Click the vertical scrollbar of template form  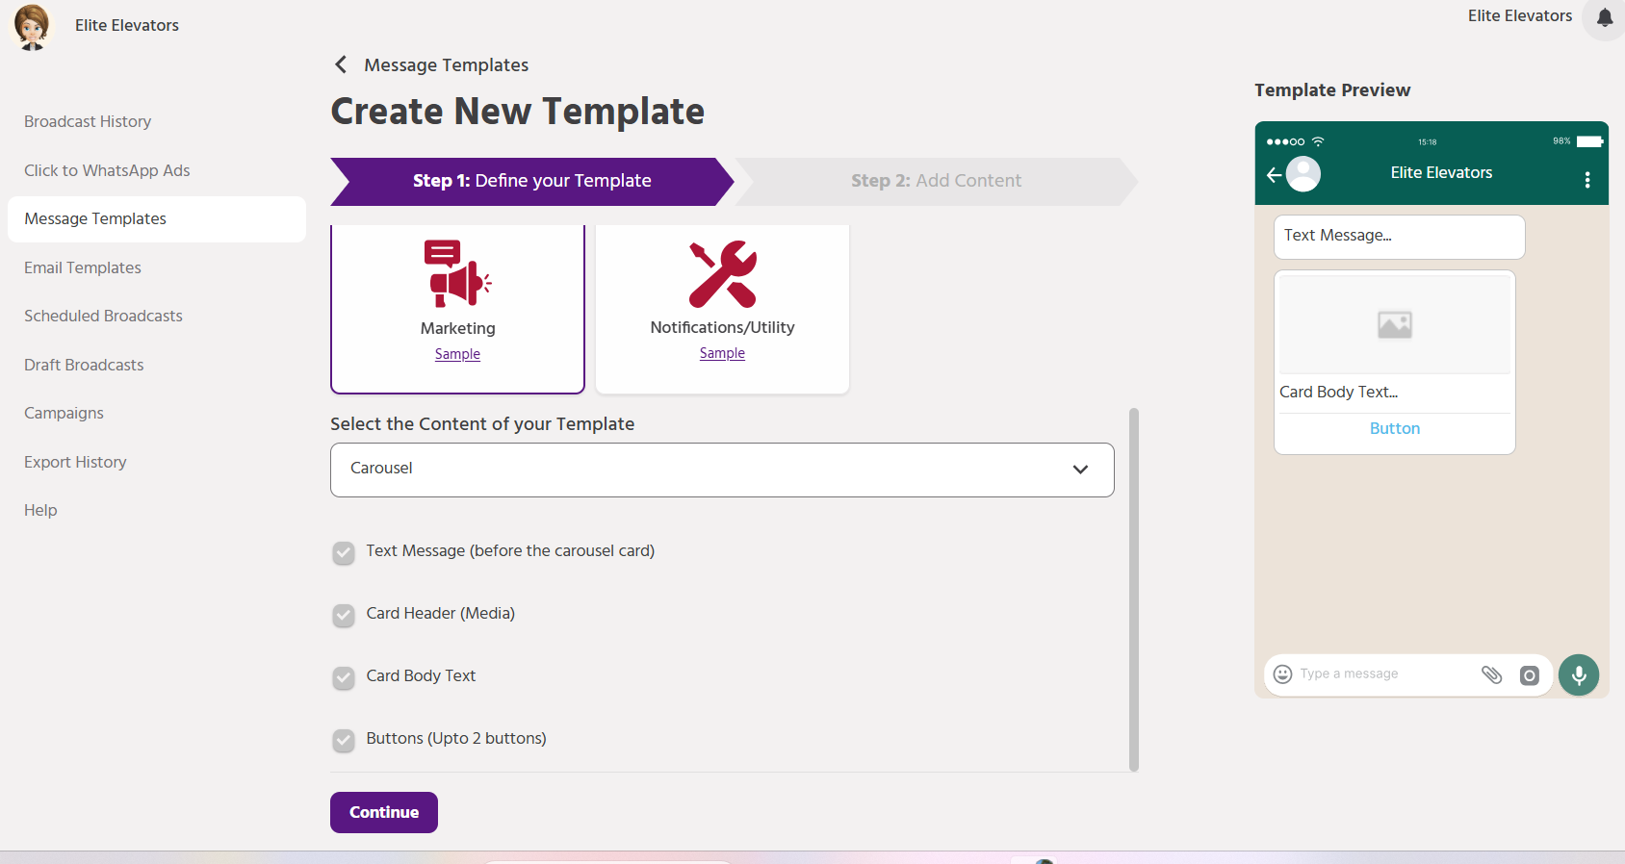[x=1133, y=589]
